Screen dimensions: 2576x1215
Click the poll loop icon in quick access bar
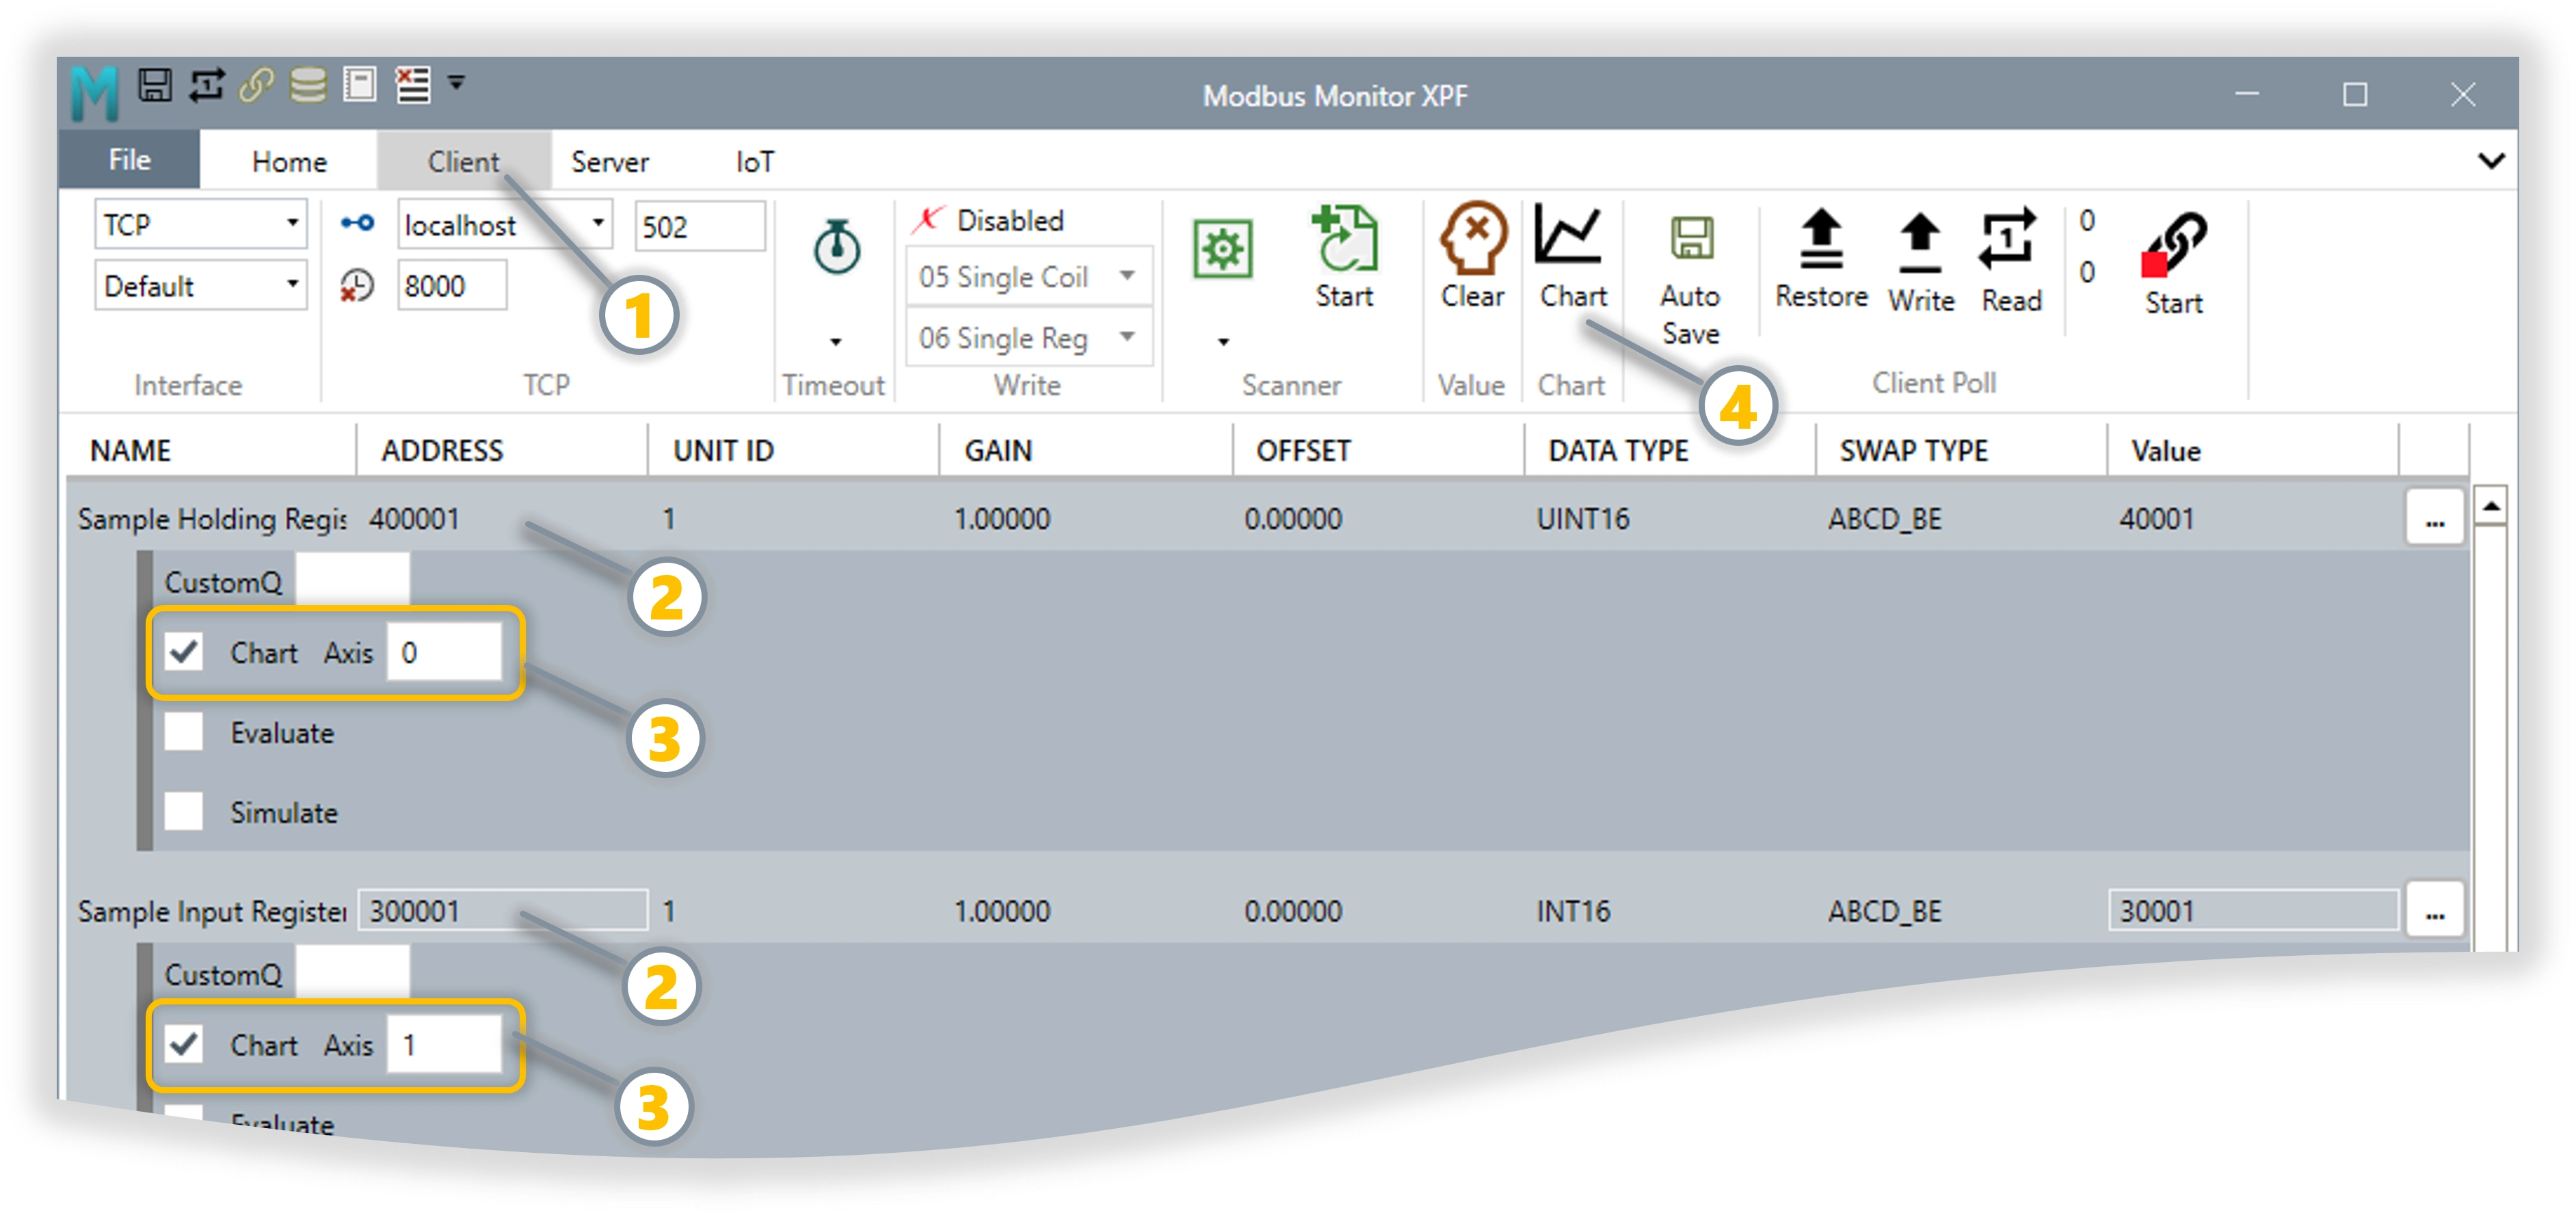(x=207, y=85)
